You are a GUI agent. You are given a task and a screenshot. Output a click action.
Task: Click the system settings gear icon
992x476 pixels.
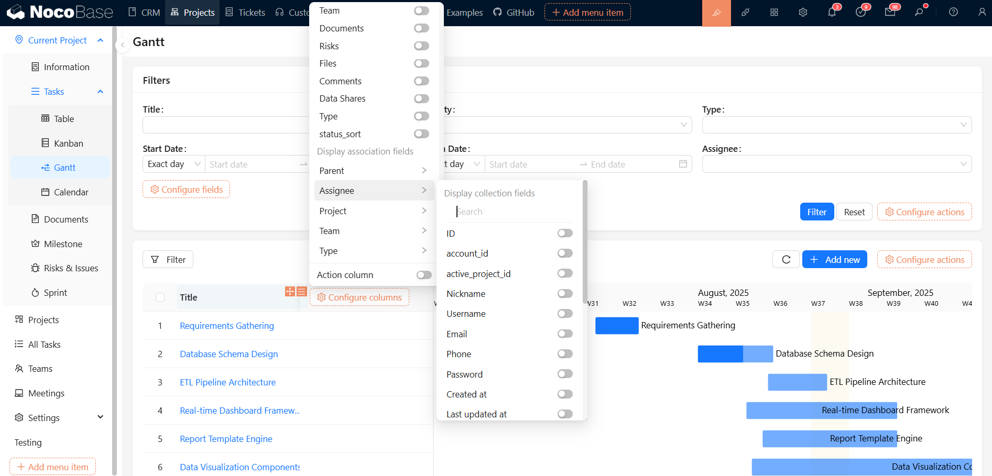tap(803, 12)
